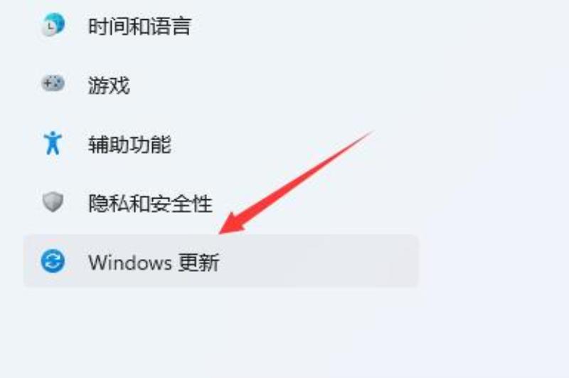The height and width of the screenshot is (378, 569).
Task: Choose the Accessibility sidebar entry
Action: click(221, 145)
